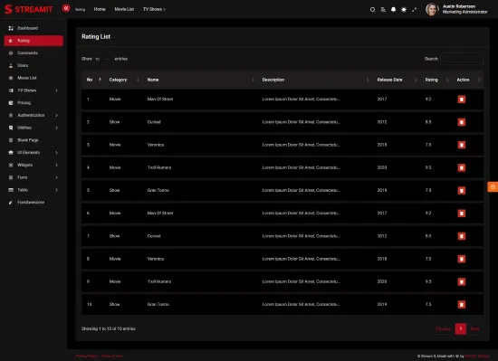Viewport: 498px width, 361px height.
Task: Open Austin Robertson profile avatar
Action: point(432,9)
